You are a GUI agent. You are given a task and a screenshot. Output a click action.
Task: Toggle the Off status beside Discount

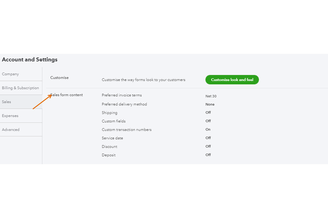tap(208, 146)
